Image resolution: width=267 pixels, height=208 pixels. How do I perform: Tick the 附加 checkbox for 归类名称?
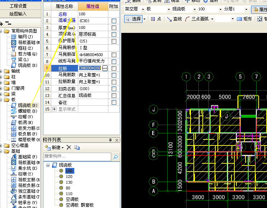[x=114, y=89]
